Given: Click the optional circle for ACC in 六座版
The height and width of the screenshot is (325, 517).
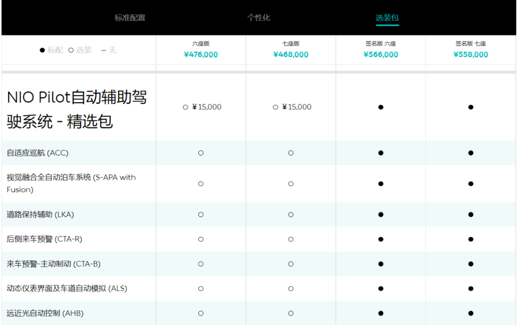Looking at the screenshot, I should tap(201, 153).
